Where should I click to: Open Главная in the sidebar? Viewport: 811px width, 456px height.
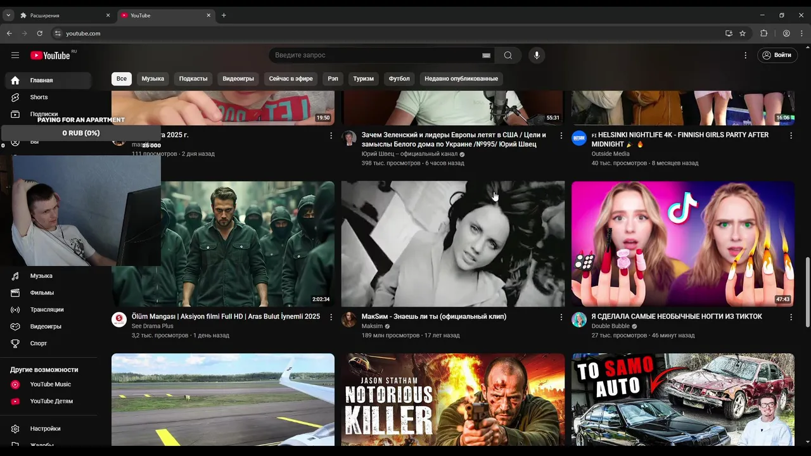[49, 80]
